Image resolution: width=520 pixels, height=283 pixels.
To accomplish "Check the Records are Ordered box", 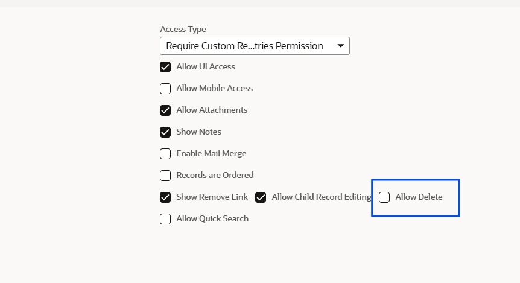I will click(165, 176).
